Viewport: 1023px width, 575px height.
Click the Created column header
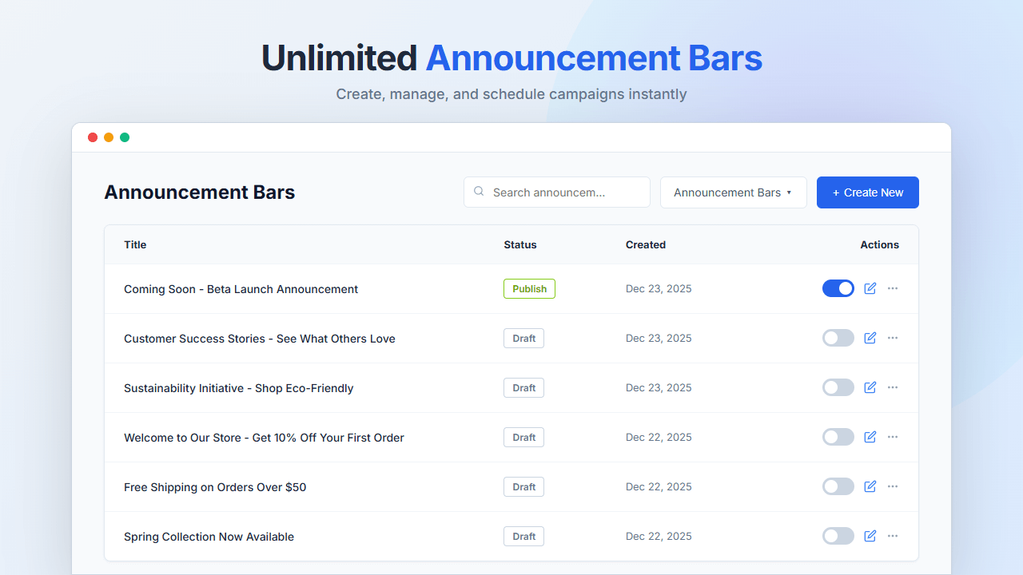click(x=646, y=244)
